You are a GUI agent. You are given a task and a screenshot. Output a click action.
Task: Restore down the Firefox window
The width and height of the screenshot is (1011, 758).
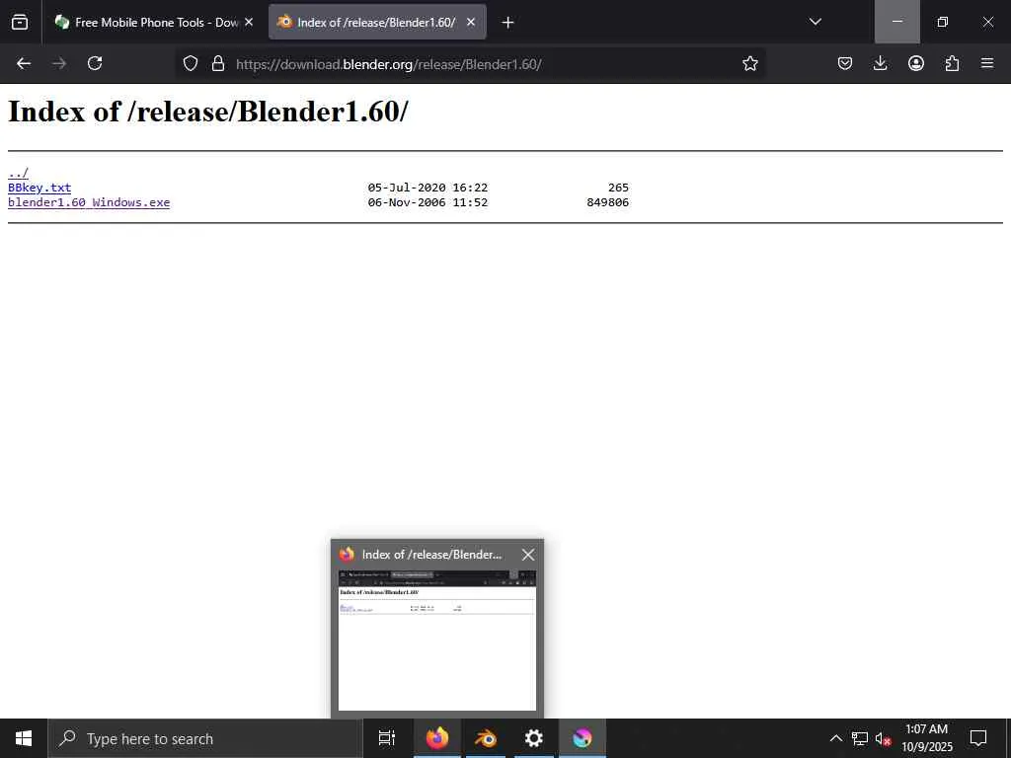pos(943,22)
